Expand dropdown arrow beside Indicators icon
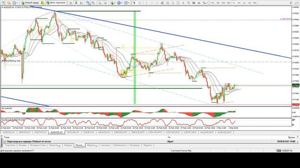300x168 pixels. pyautogui.click(x=115, y=3)
